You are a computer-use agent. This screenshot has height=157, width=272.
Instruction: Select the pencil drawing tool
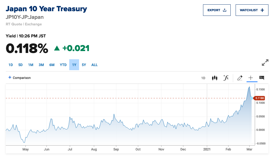click(x=240, y=78)
